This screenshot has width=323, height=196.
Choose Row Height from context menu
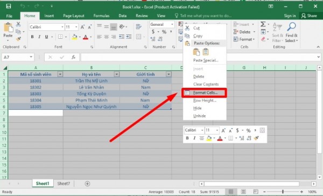205,100
